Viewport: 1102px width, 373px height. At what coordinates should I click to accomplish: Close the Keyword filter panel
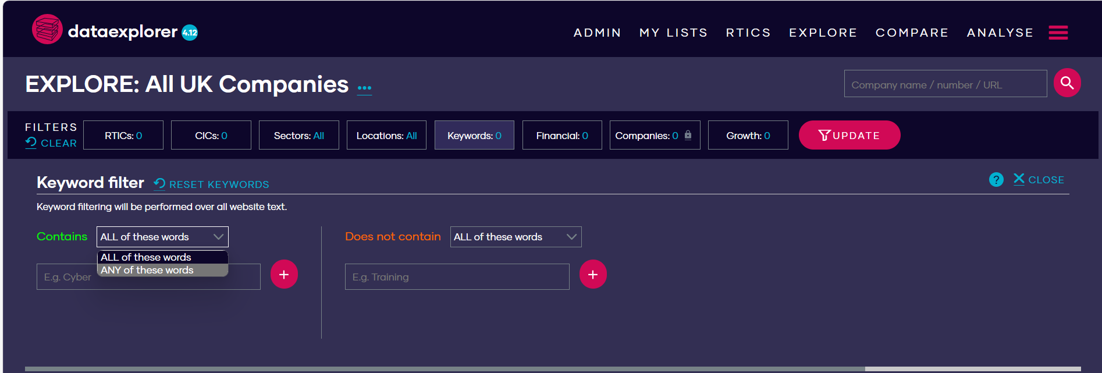(1039, 180)
